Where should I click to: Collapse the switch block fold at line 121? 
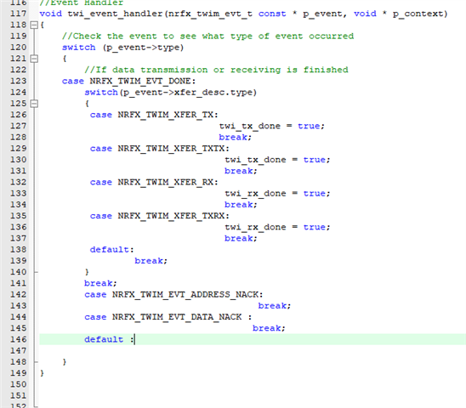click(35, 59)
